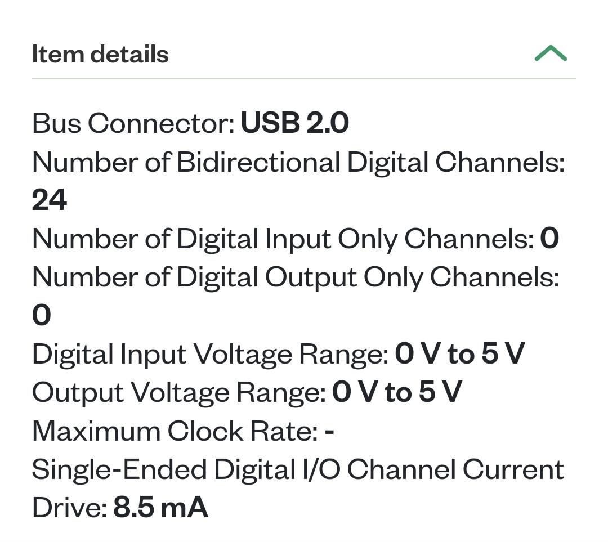Click Single-Ended Digital I/O Channel Current label
Viewport: 608px width, 542px height.
pyautogui.click(x=298, y=469)
